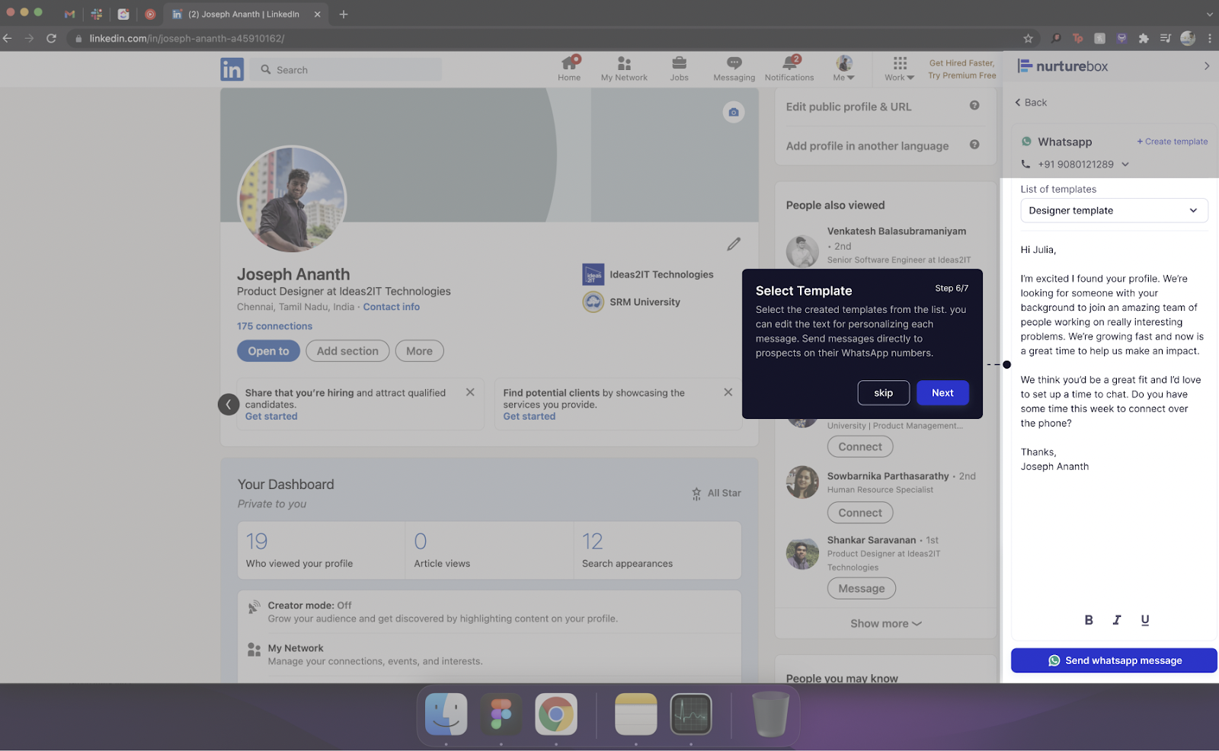Image resolution: width=1219 pixels, height=751 pixels.
Task: Toggle bold formatting in the message editor
Action: [x=1089, y=620]
